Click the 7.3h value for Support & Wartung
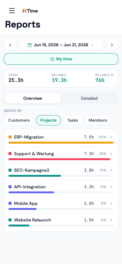122x264 pixels. [x=89, y=154]
